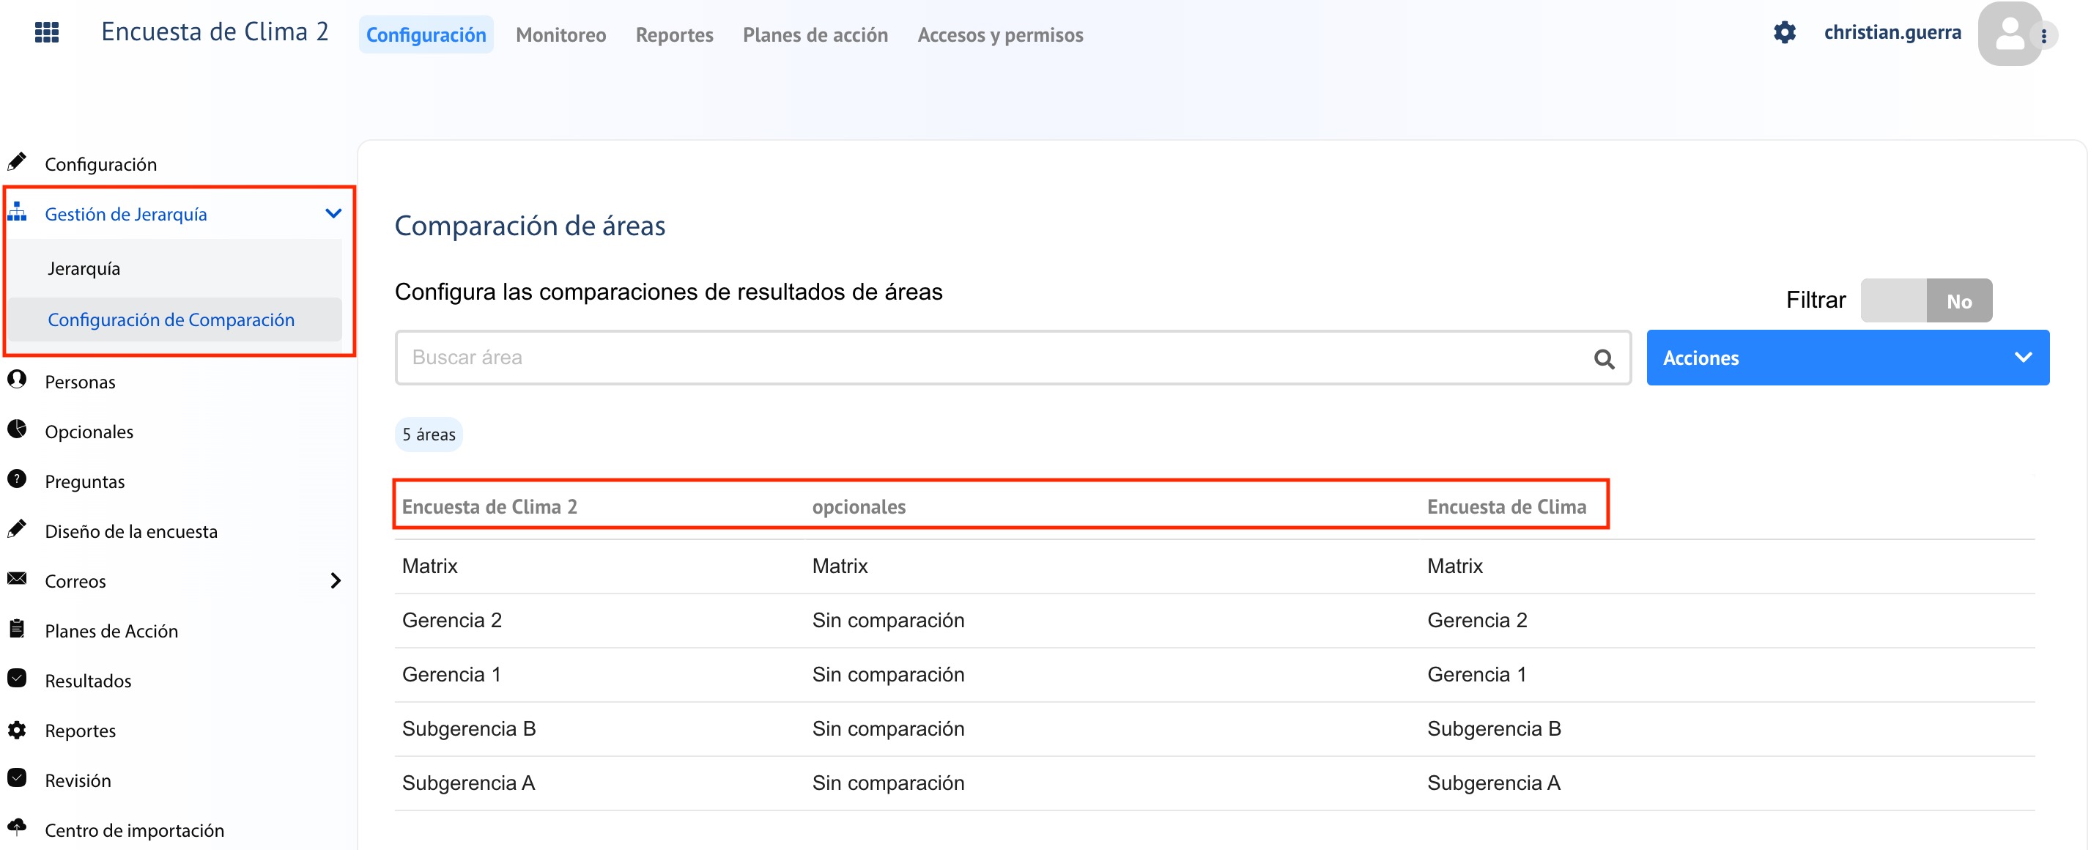The height and width of the screenshot is (850, 2091).
Task: Open the apps grid menu icon
Action: click(x=47, y=32)
